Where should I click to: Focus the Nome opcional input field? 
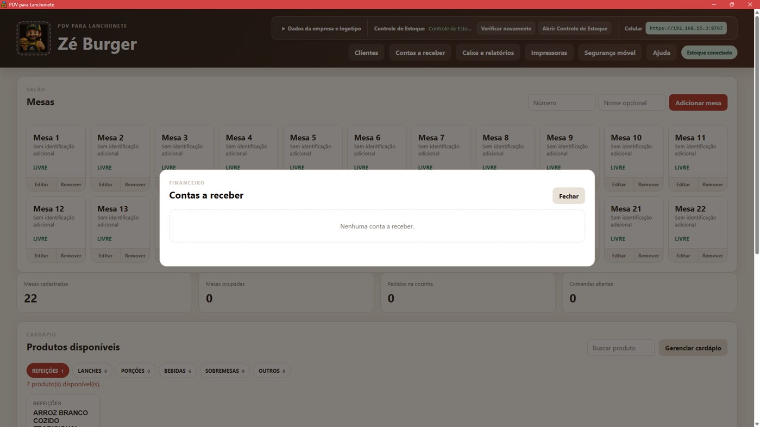[x=632, y=103]
